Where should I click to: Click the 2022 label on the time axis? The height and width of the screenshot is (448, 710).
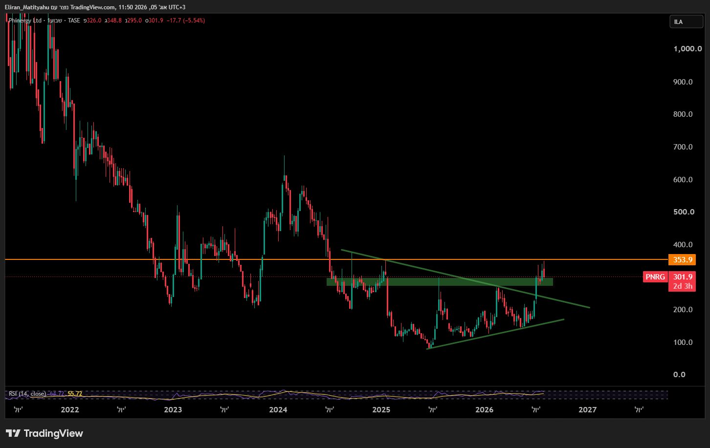[70, 410]
